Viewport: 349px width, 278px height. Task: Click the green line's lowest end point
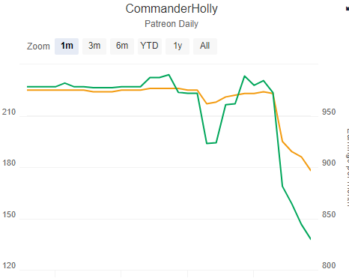click(x=310, y=239)
